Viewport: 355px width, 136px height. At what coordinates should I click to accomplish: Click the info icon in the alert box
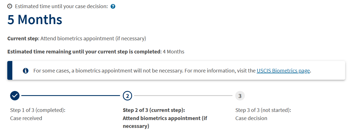26,71
